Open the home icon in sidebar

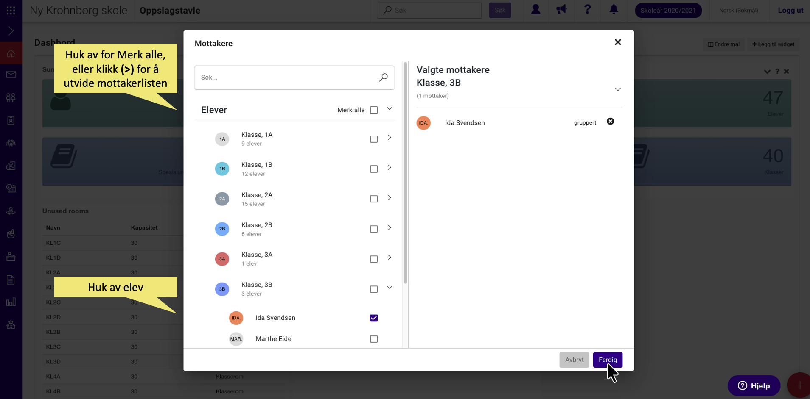tap(11, 53)
